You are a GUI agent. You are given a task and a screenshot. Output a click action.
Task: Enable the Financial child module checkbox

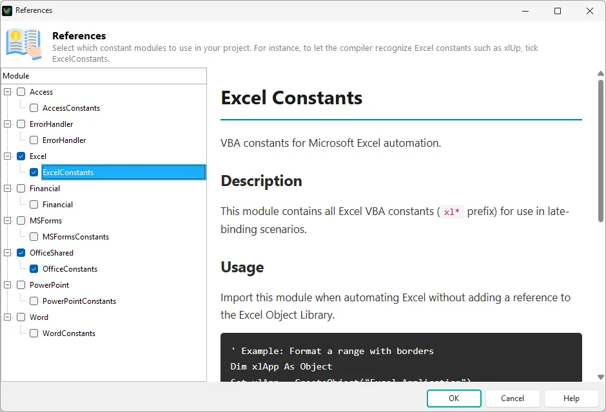pyautogui.click(x=34, y=205)
